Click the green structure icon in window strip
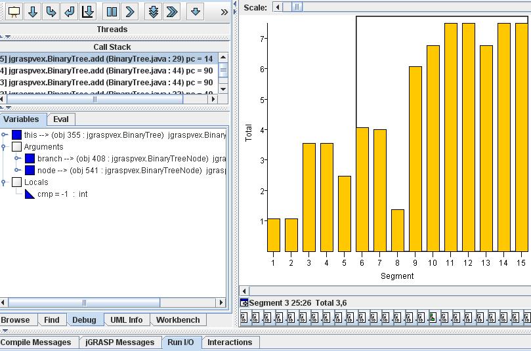 pos(433,318)
